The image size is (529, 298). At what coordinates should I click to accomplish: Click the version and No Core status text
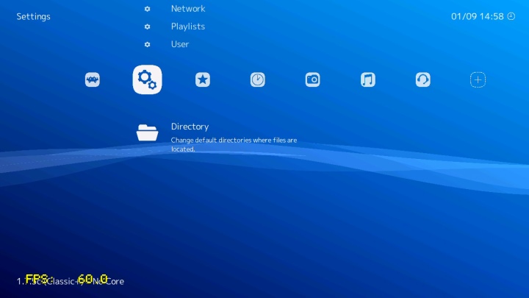pos(71,281)
